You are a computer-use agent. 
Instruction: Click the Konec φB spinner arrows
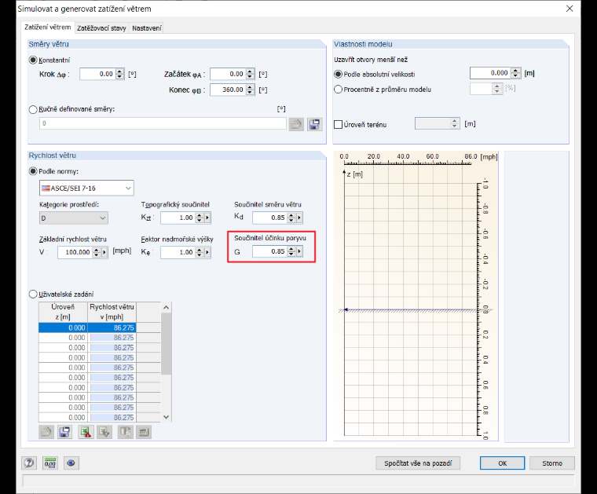coord(250,90)
